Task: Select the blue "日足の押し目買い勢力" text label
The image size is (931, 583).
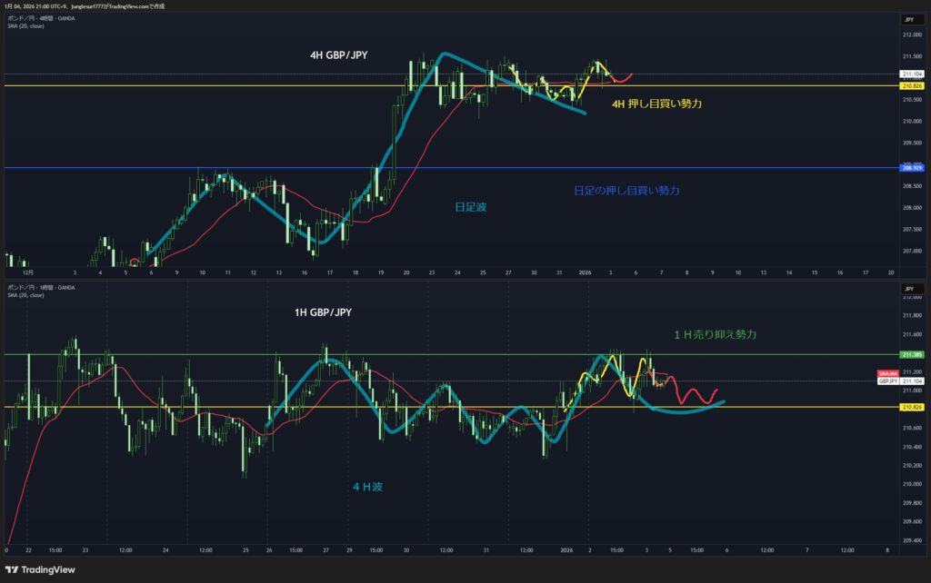Action: 626,191
